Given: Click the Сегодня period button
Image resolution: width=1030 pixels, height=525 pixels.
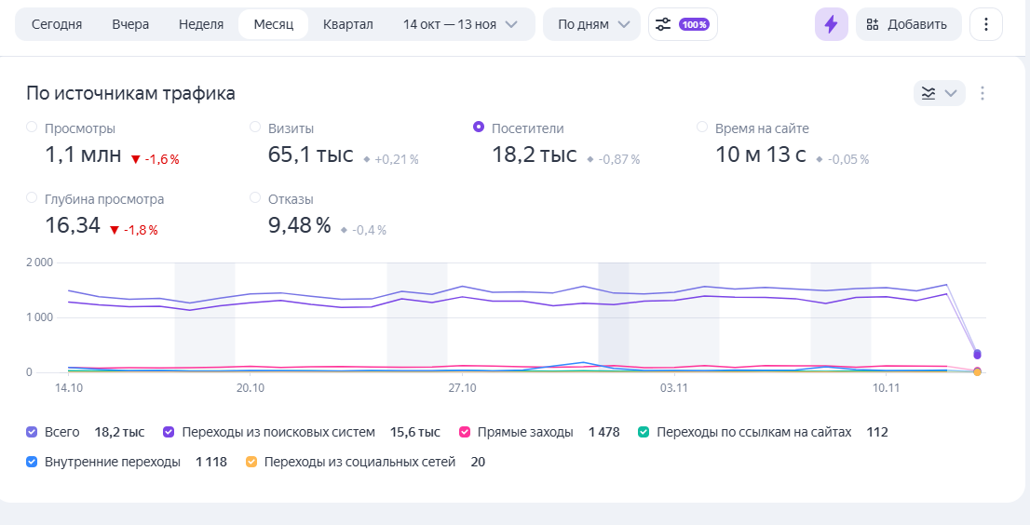Looking at the screenshot, I should pos(57,24).
